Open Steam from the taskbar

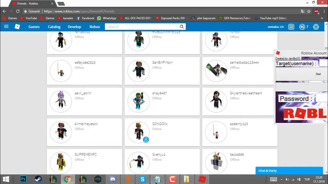pyautogui.click(x=38, y=179)
